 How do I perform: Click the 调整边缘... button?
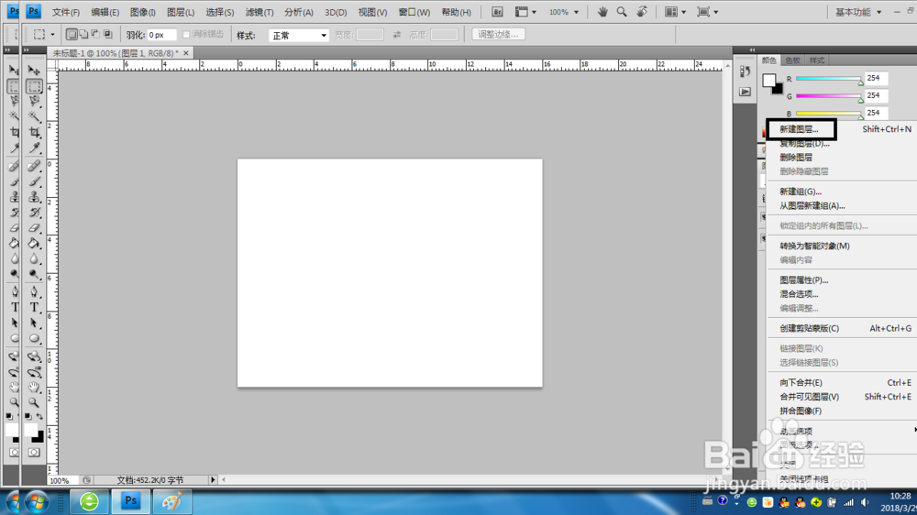pyautogui.click(x=498, y=35)
